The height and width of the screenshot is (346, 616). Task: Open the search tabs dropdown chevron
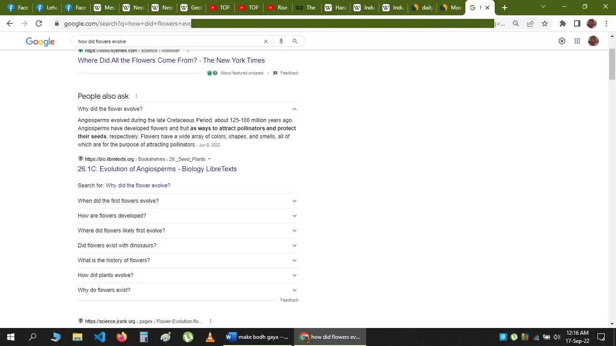coord(543,7)
